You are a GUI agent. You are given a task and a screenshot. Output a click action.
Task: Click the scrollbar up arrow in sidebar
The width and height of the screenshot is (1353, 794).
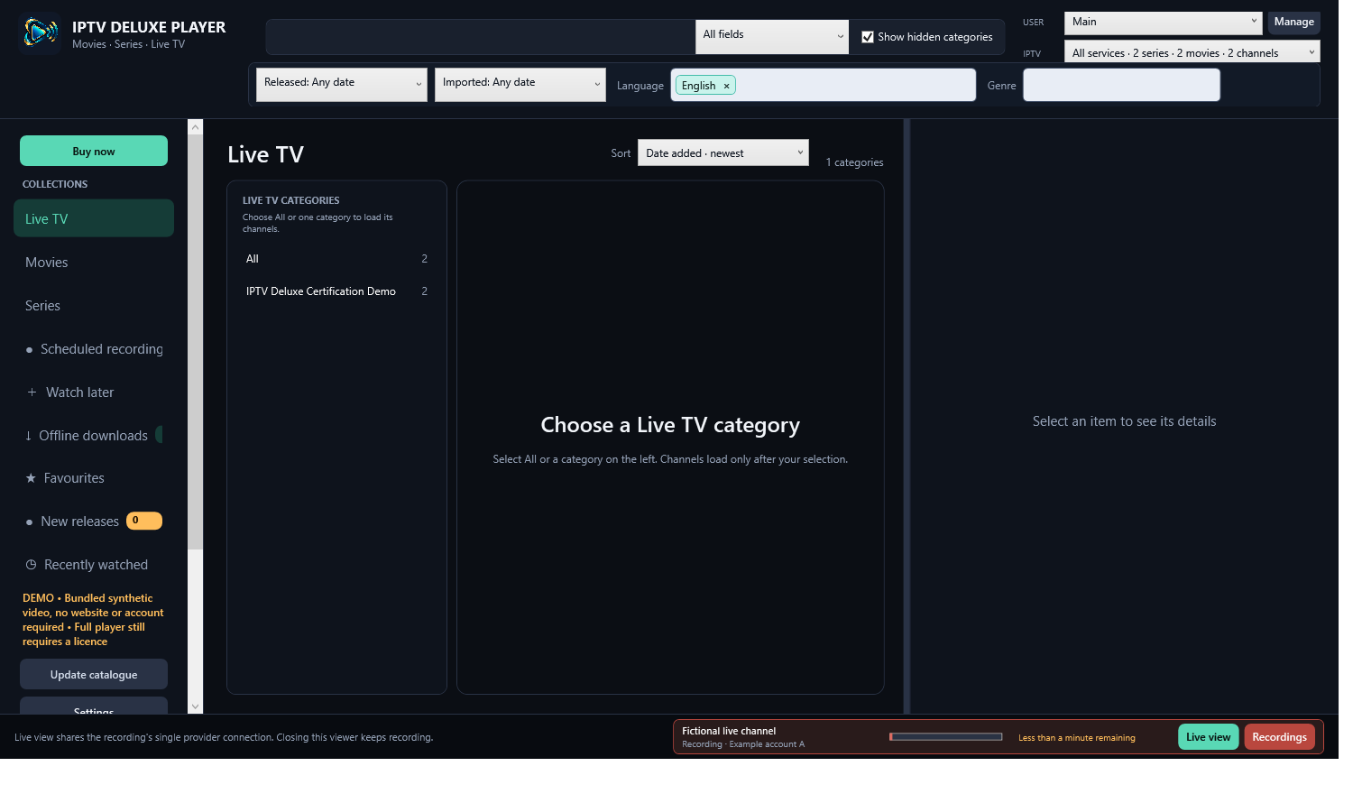195,127
